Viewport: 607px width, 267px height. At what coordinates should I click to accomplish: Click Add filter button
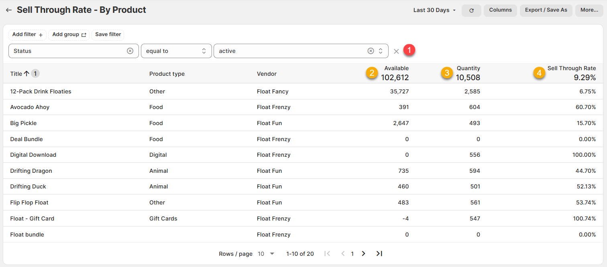(x=27, y=34)
